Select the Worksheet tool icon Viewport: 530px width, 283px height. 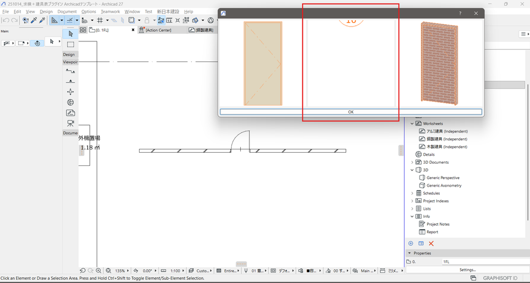[x=71, y=113]
